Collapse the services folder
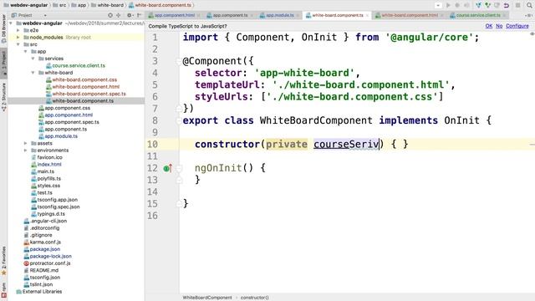The image size is (535, 301). 33,59
